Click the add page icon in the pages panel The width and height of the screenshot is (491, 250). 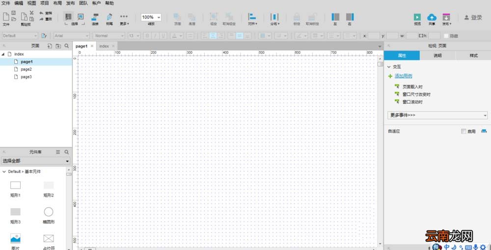coord(50,46)
